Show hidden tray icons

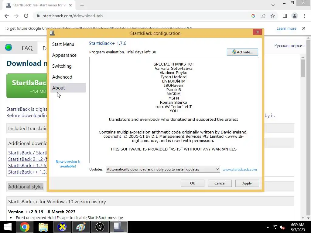tap(268, 227)
